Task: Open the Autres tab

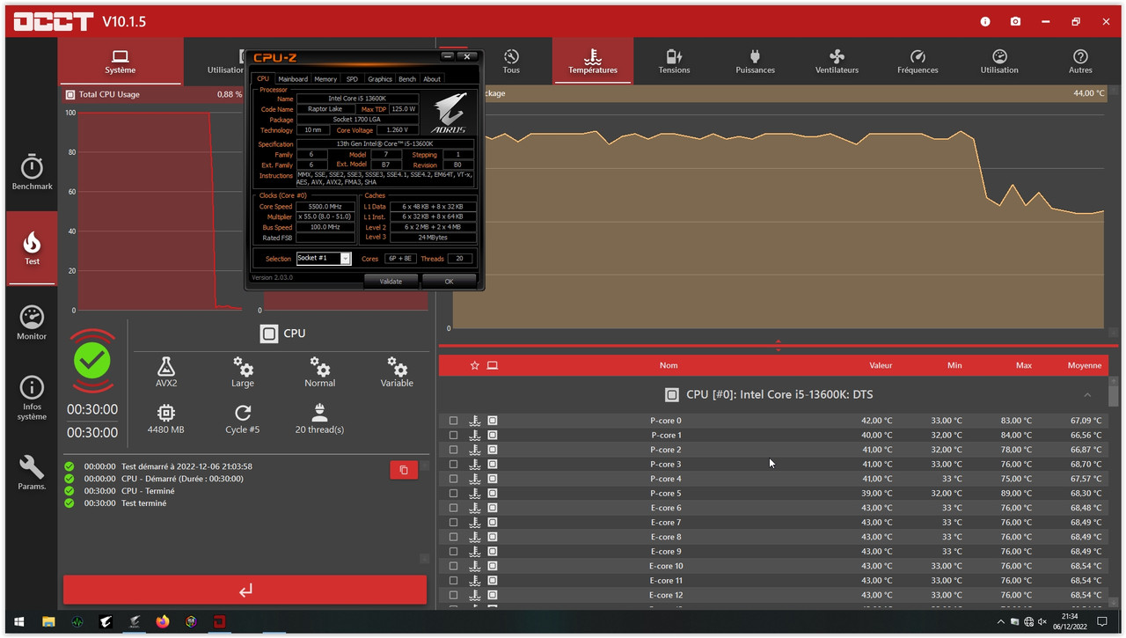Action: pos(1080,61)
